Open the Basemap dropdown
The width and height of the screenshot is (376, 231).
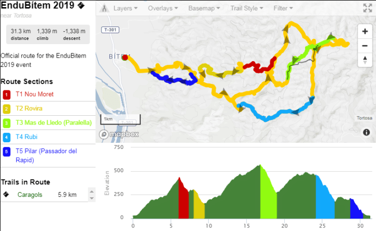pos(204,9)
